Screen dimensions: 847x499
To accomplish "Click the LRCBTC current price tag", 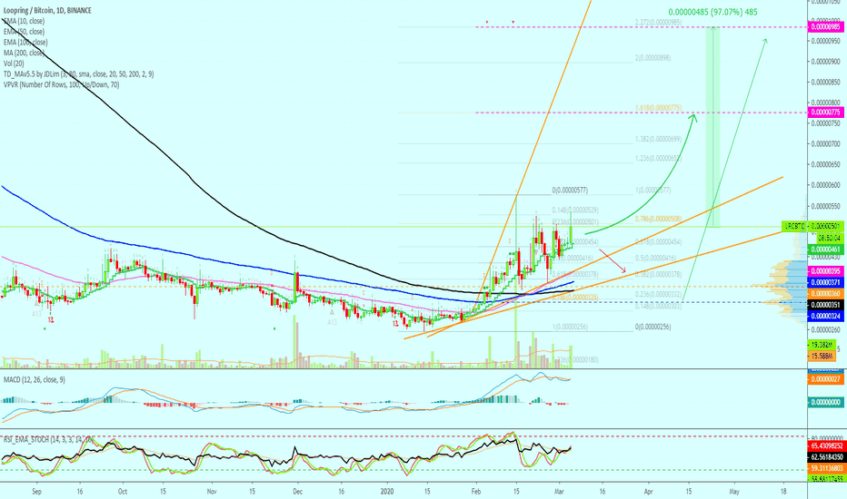I will pyautogui.click(x=812, y=226).
